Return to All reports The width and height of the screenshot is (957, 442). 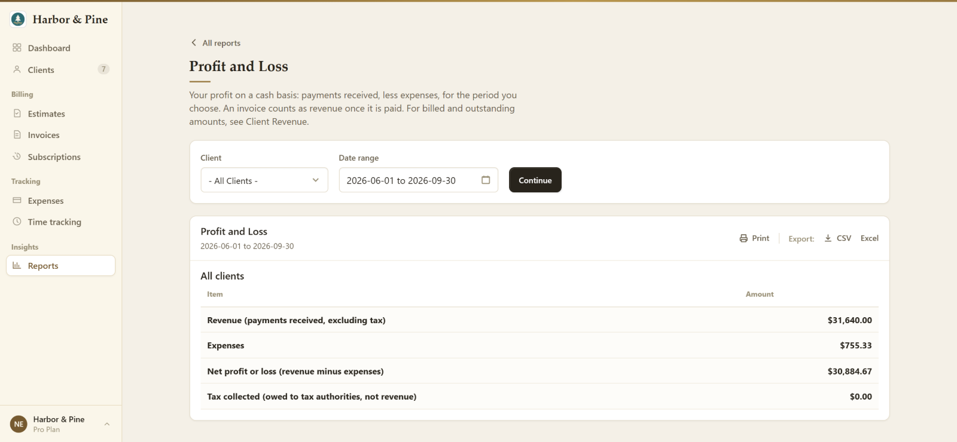click(216, 43)
